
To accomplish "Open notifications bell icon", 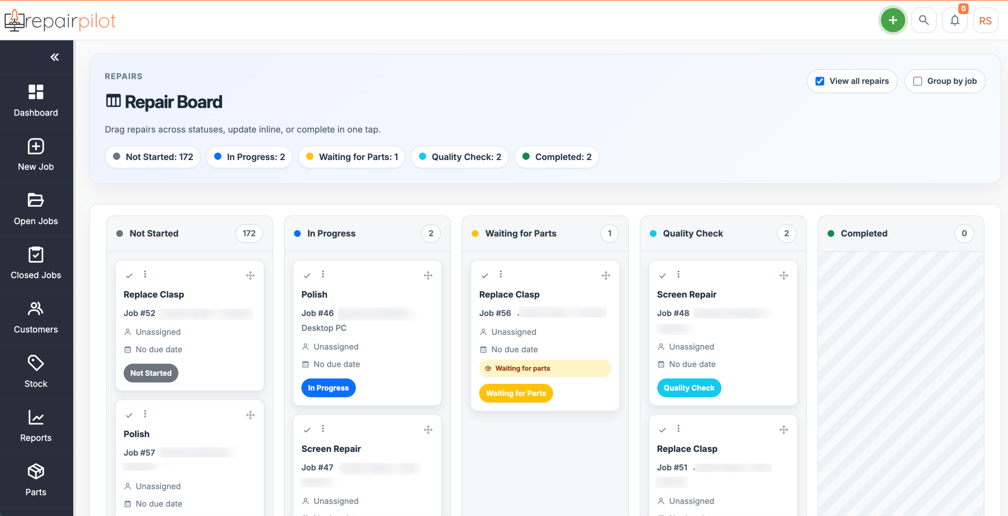I will coord(954,20).
